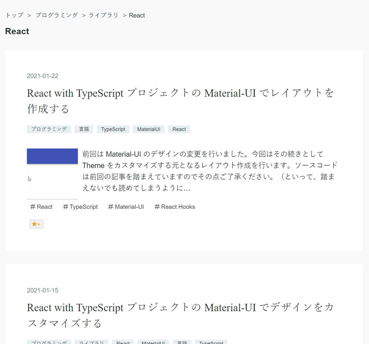
Task: Add a Hatena star to the article
Action: pos(36,224)
